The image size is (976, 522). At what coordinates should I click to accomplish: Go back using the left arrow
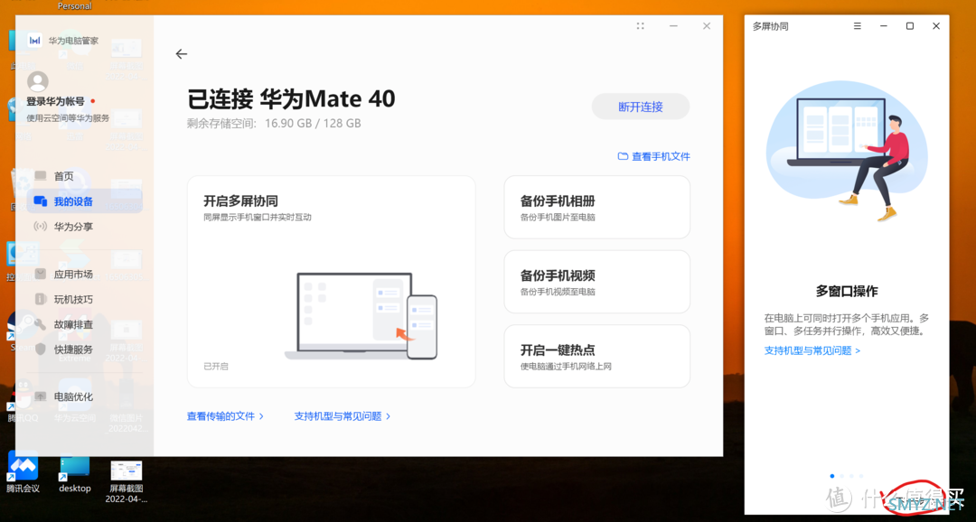coord(181,54)
